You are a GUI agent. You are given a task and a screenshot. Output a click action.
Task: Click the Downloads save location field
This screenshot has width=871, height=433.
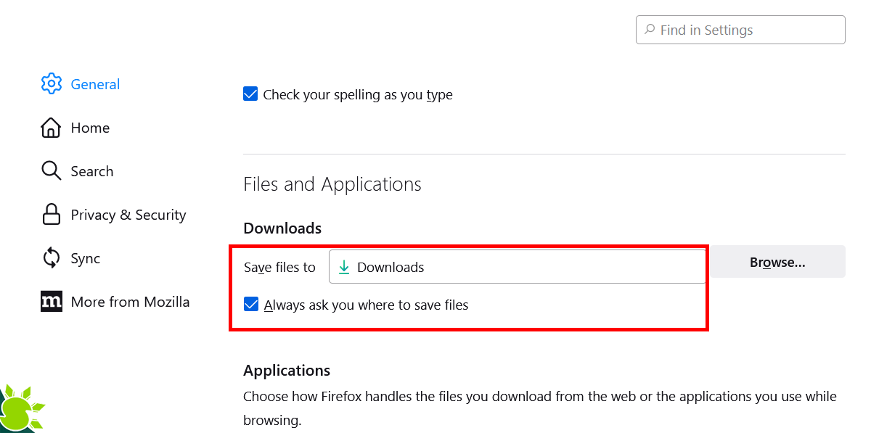pos(516,267)
